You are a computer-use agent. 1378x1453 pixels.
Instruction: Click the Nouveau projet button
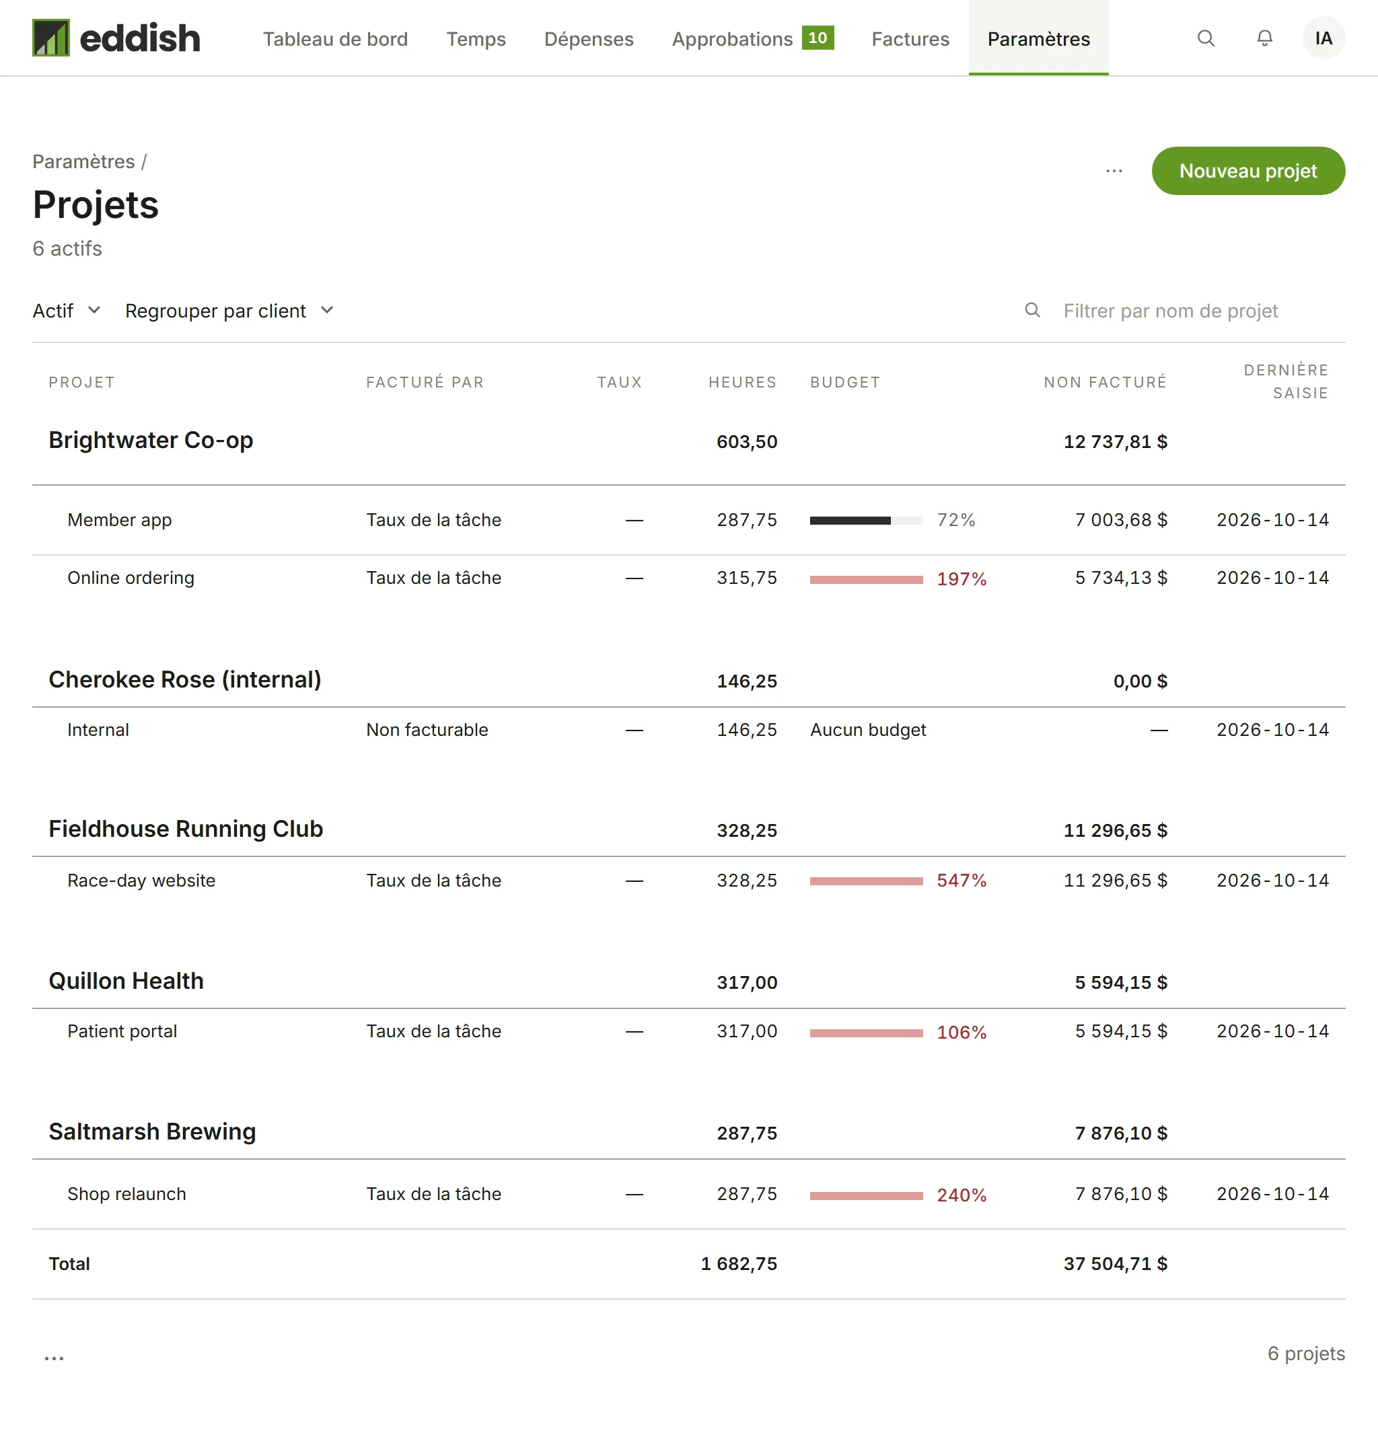click(1248, 171)
